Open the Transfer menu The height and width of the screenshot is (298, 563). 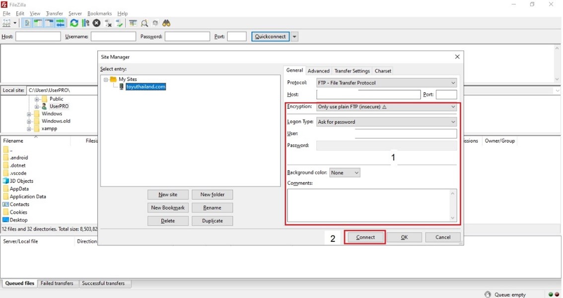tap(54, 13)
